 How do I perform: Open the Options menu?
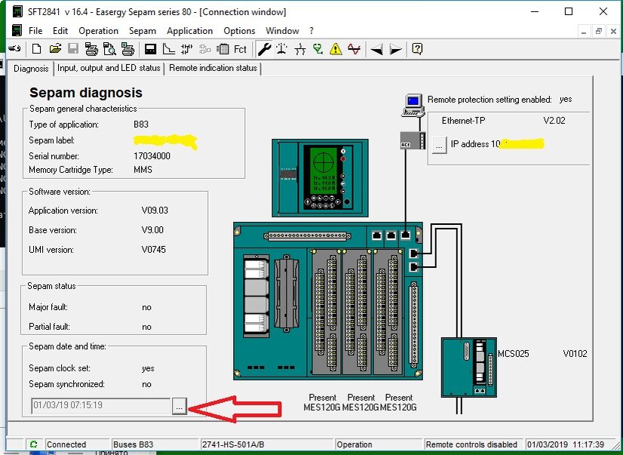click(239, 31)
